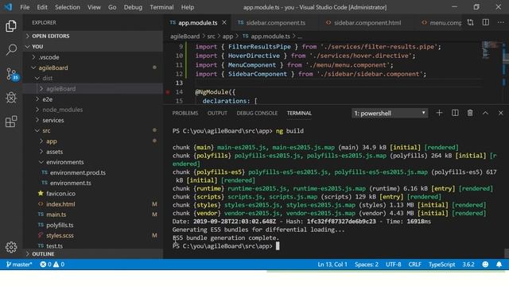This screenshot has height=286, width=509.
Task: Collapse the environments folder
Action: [x=64, y=162]
